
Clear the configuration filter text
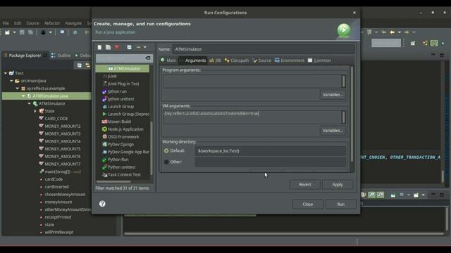coord(148,58)
